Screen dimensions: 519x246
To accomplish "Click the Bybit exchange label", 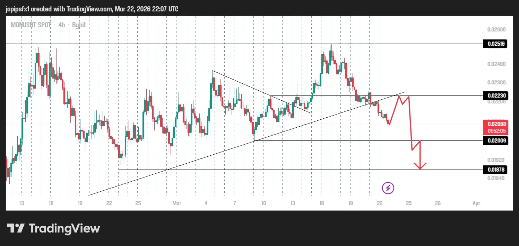I will (x=79, y=25).
